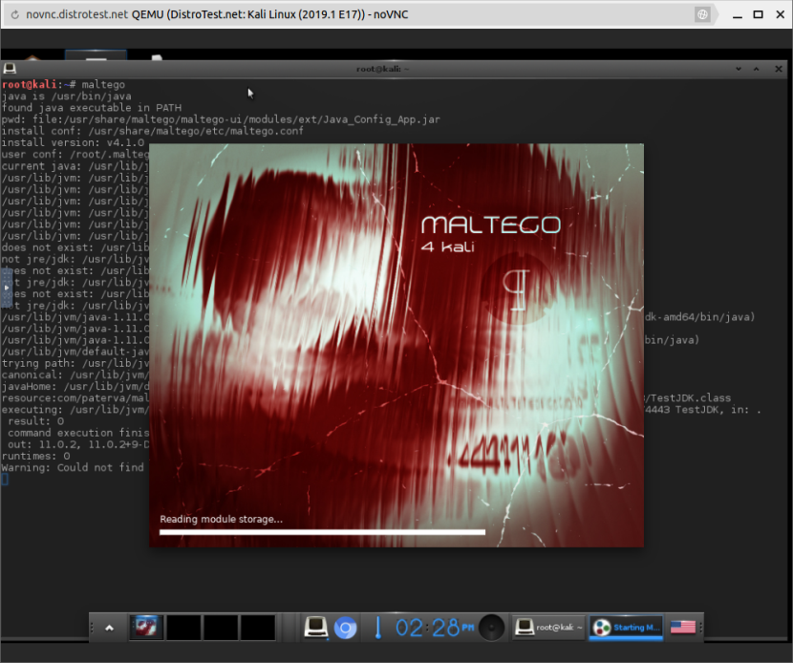Switch to the first workspace thumbnail
The width and height of the screenshot is (793, 663).
point(146,628)
